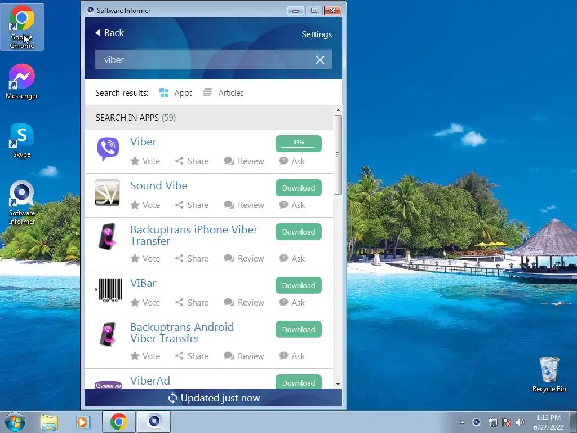The image size is (577, 433).
Task: Open the Recycle Bin
Action: coord(549,374)
